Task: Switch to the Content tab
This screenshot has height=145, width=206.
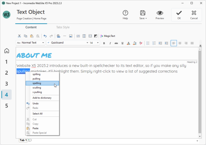Action: (31, 27)
